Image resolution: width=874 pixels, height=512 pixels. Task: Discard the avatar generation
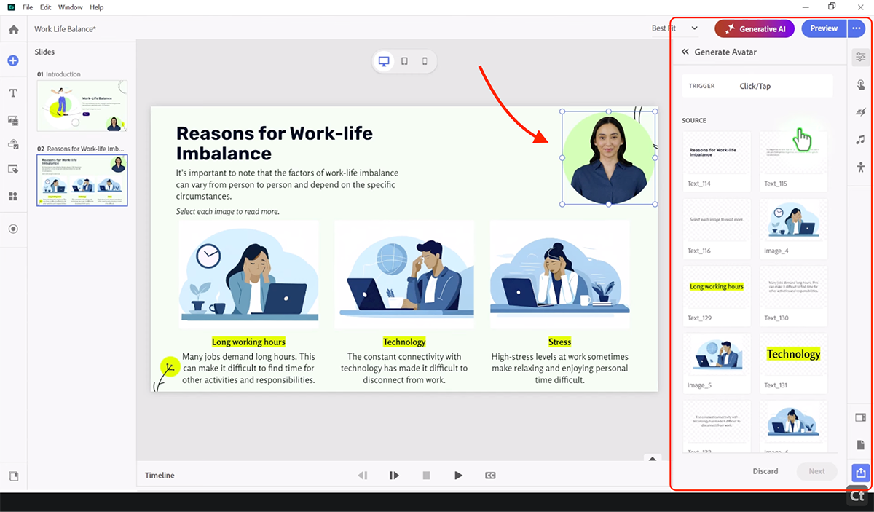(x=765, y=471)
